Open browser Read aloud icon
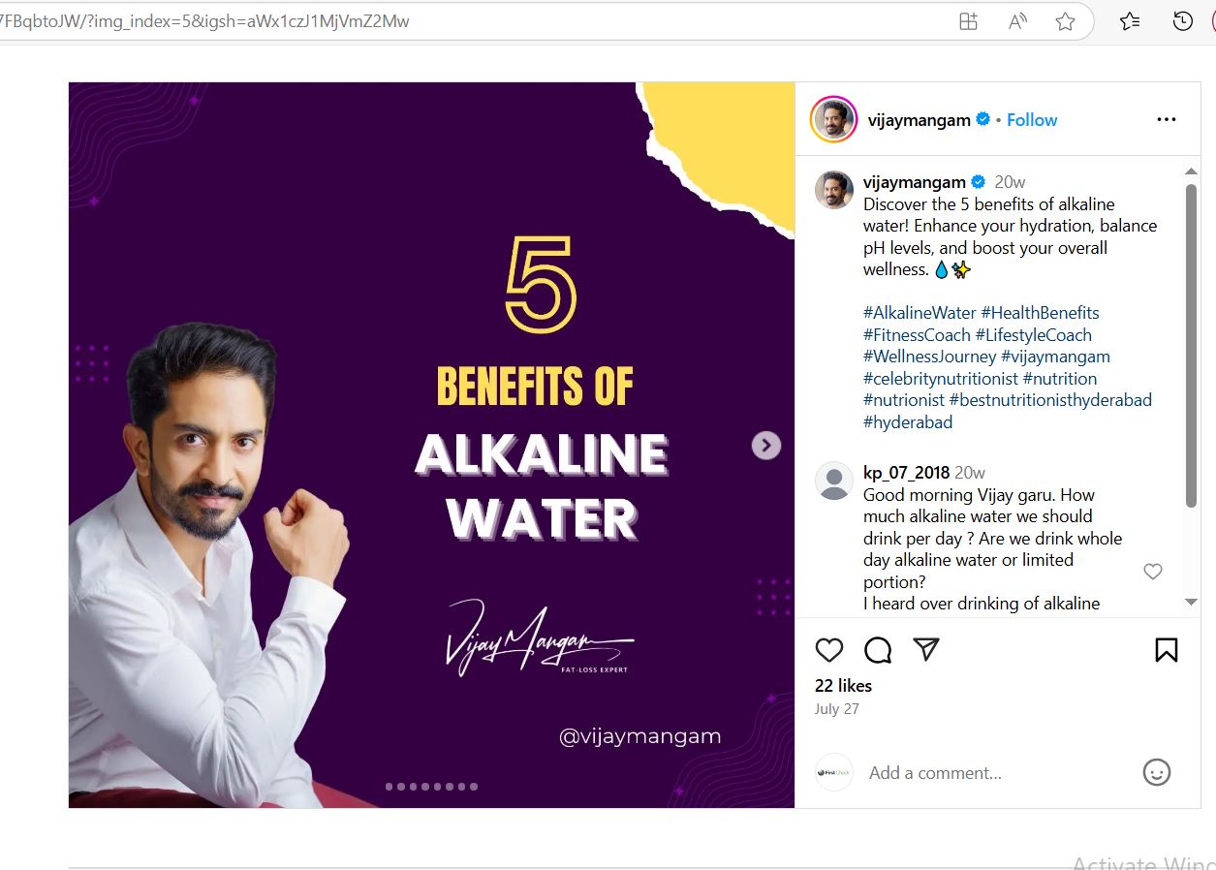1216x870 pixels. (1017, 21)
